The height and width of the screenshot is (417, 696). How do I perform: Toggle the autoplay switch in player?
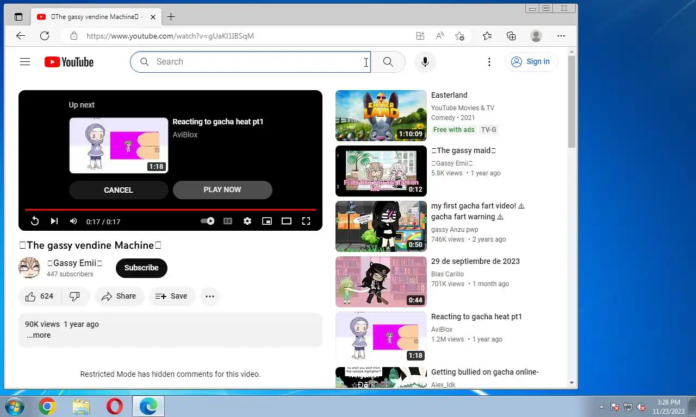click(207, 221)
